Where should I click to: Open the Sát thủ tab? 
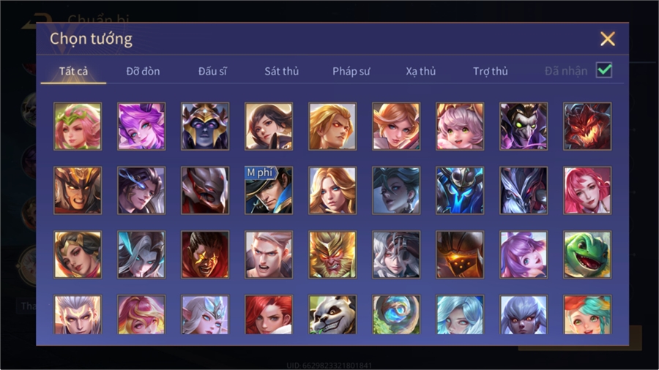[282, 72]
